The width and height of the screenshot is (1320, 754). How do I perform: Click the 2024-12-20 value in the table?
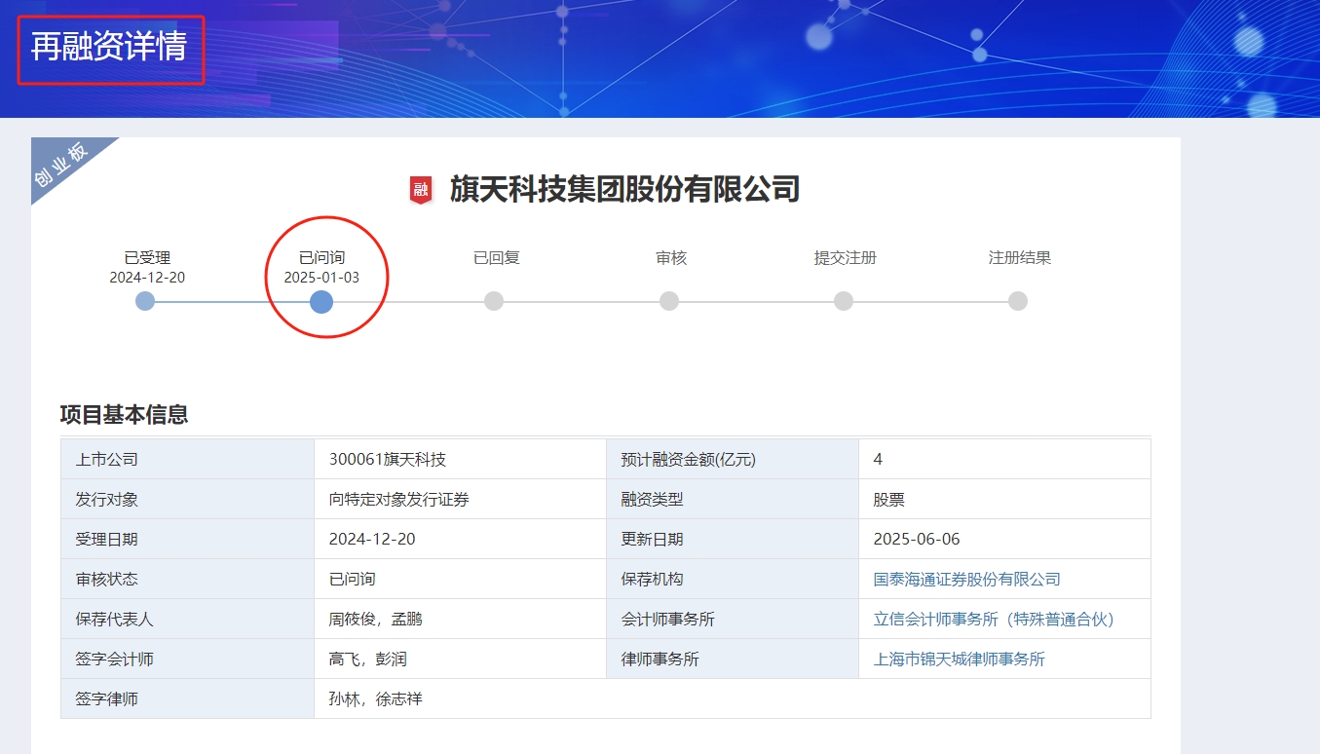[372, 540]
